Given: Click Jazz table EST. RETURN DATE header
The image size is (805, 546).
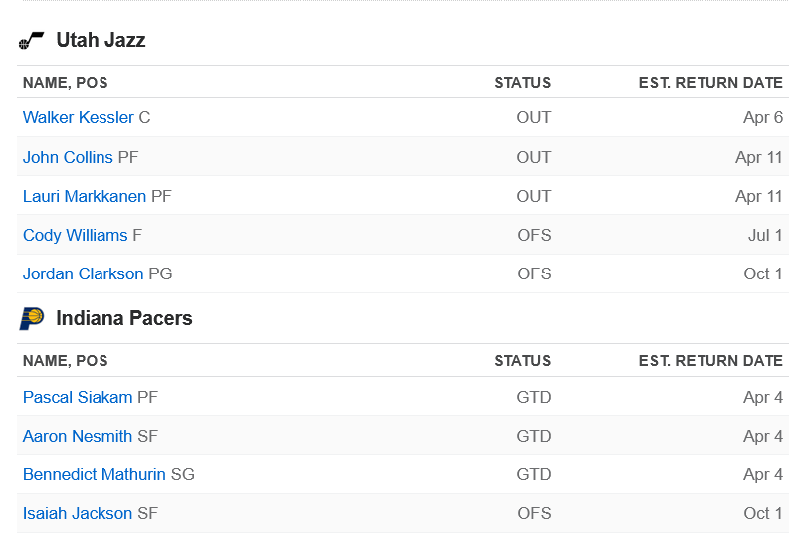Looking at the screenshot, I should pos(710,83).
